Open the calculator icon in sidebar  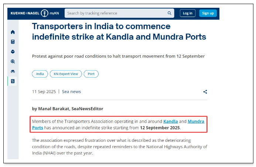[13, 42]
